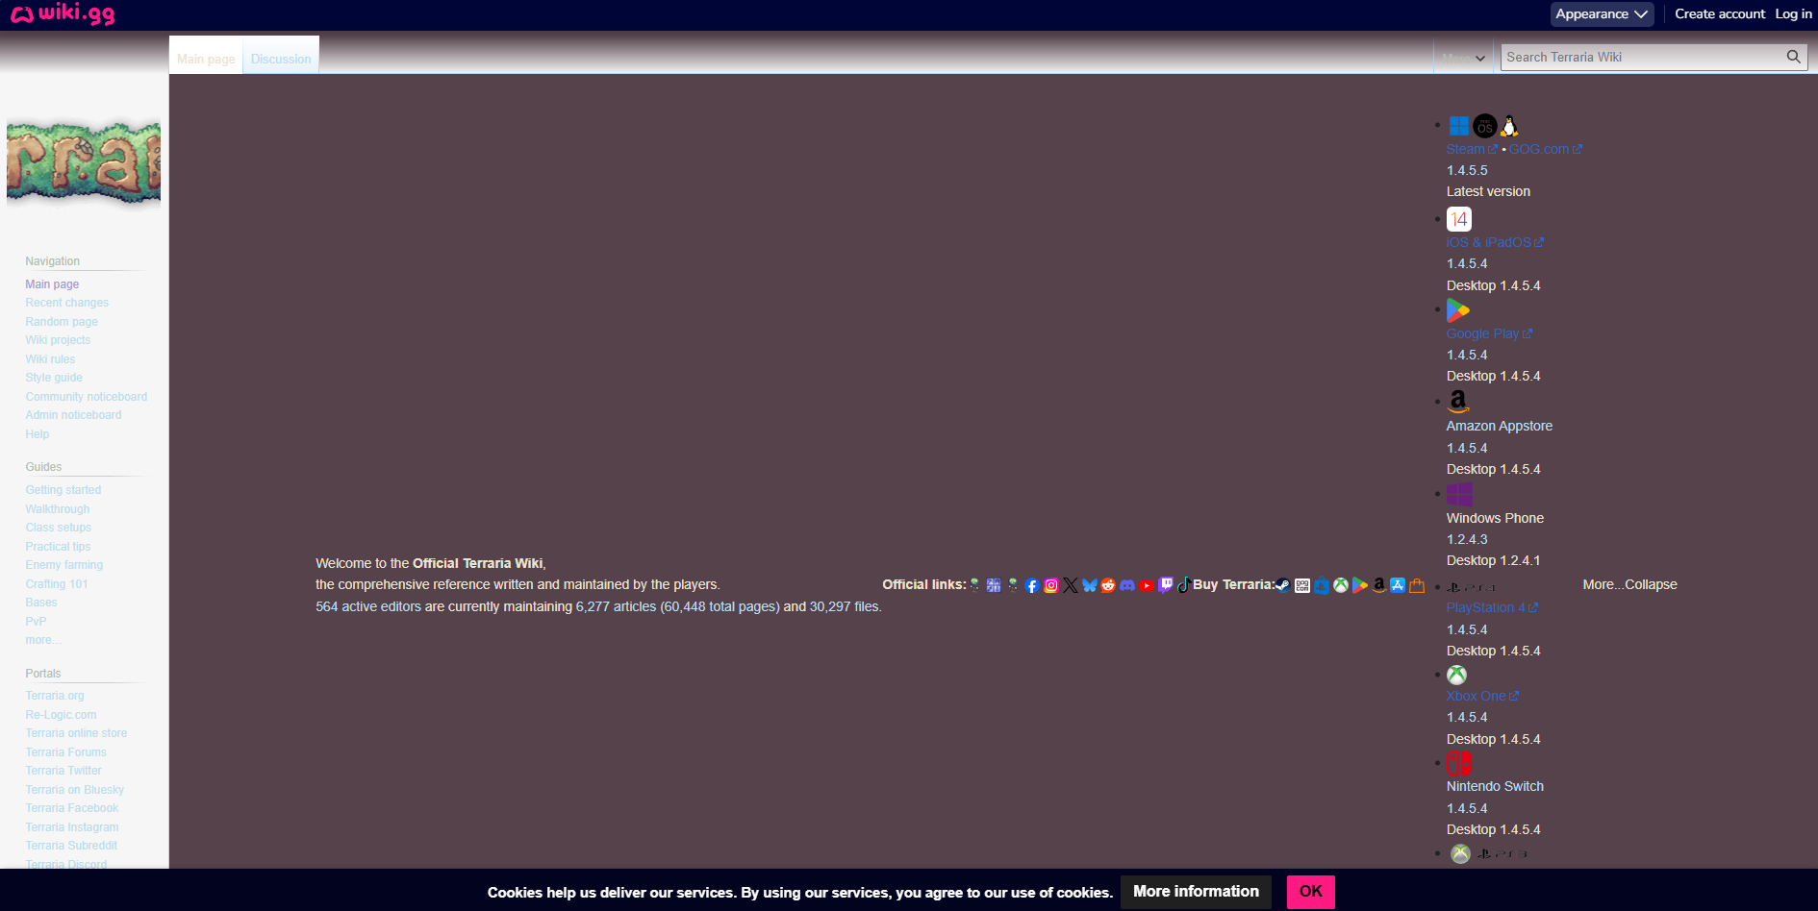Click the orange shopping bag store icon

click(x=1417, y=585)
